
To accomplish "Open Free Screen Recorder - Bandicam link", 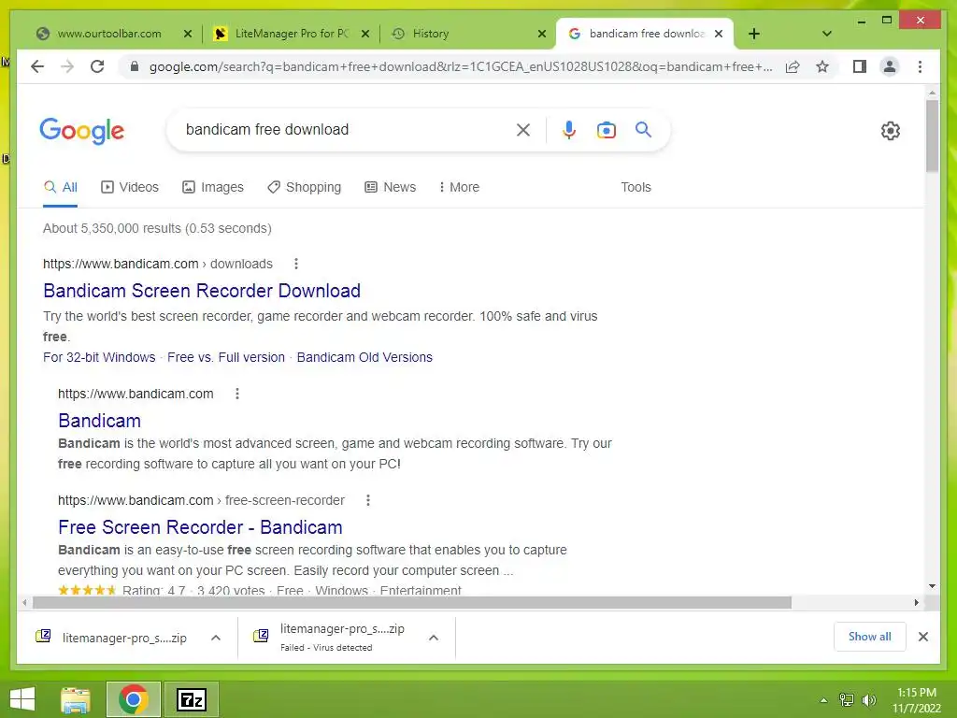I will pyautogui.click(x=200, y=527).
